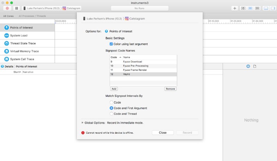Screen dimensions: 277x161
Task: Select the Fyuse Pre-Processing signpost row
Action: [143, 66]
